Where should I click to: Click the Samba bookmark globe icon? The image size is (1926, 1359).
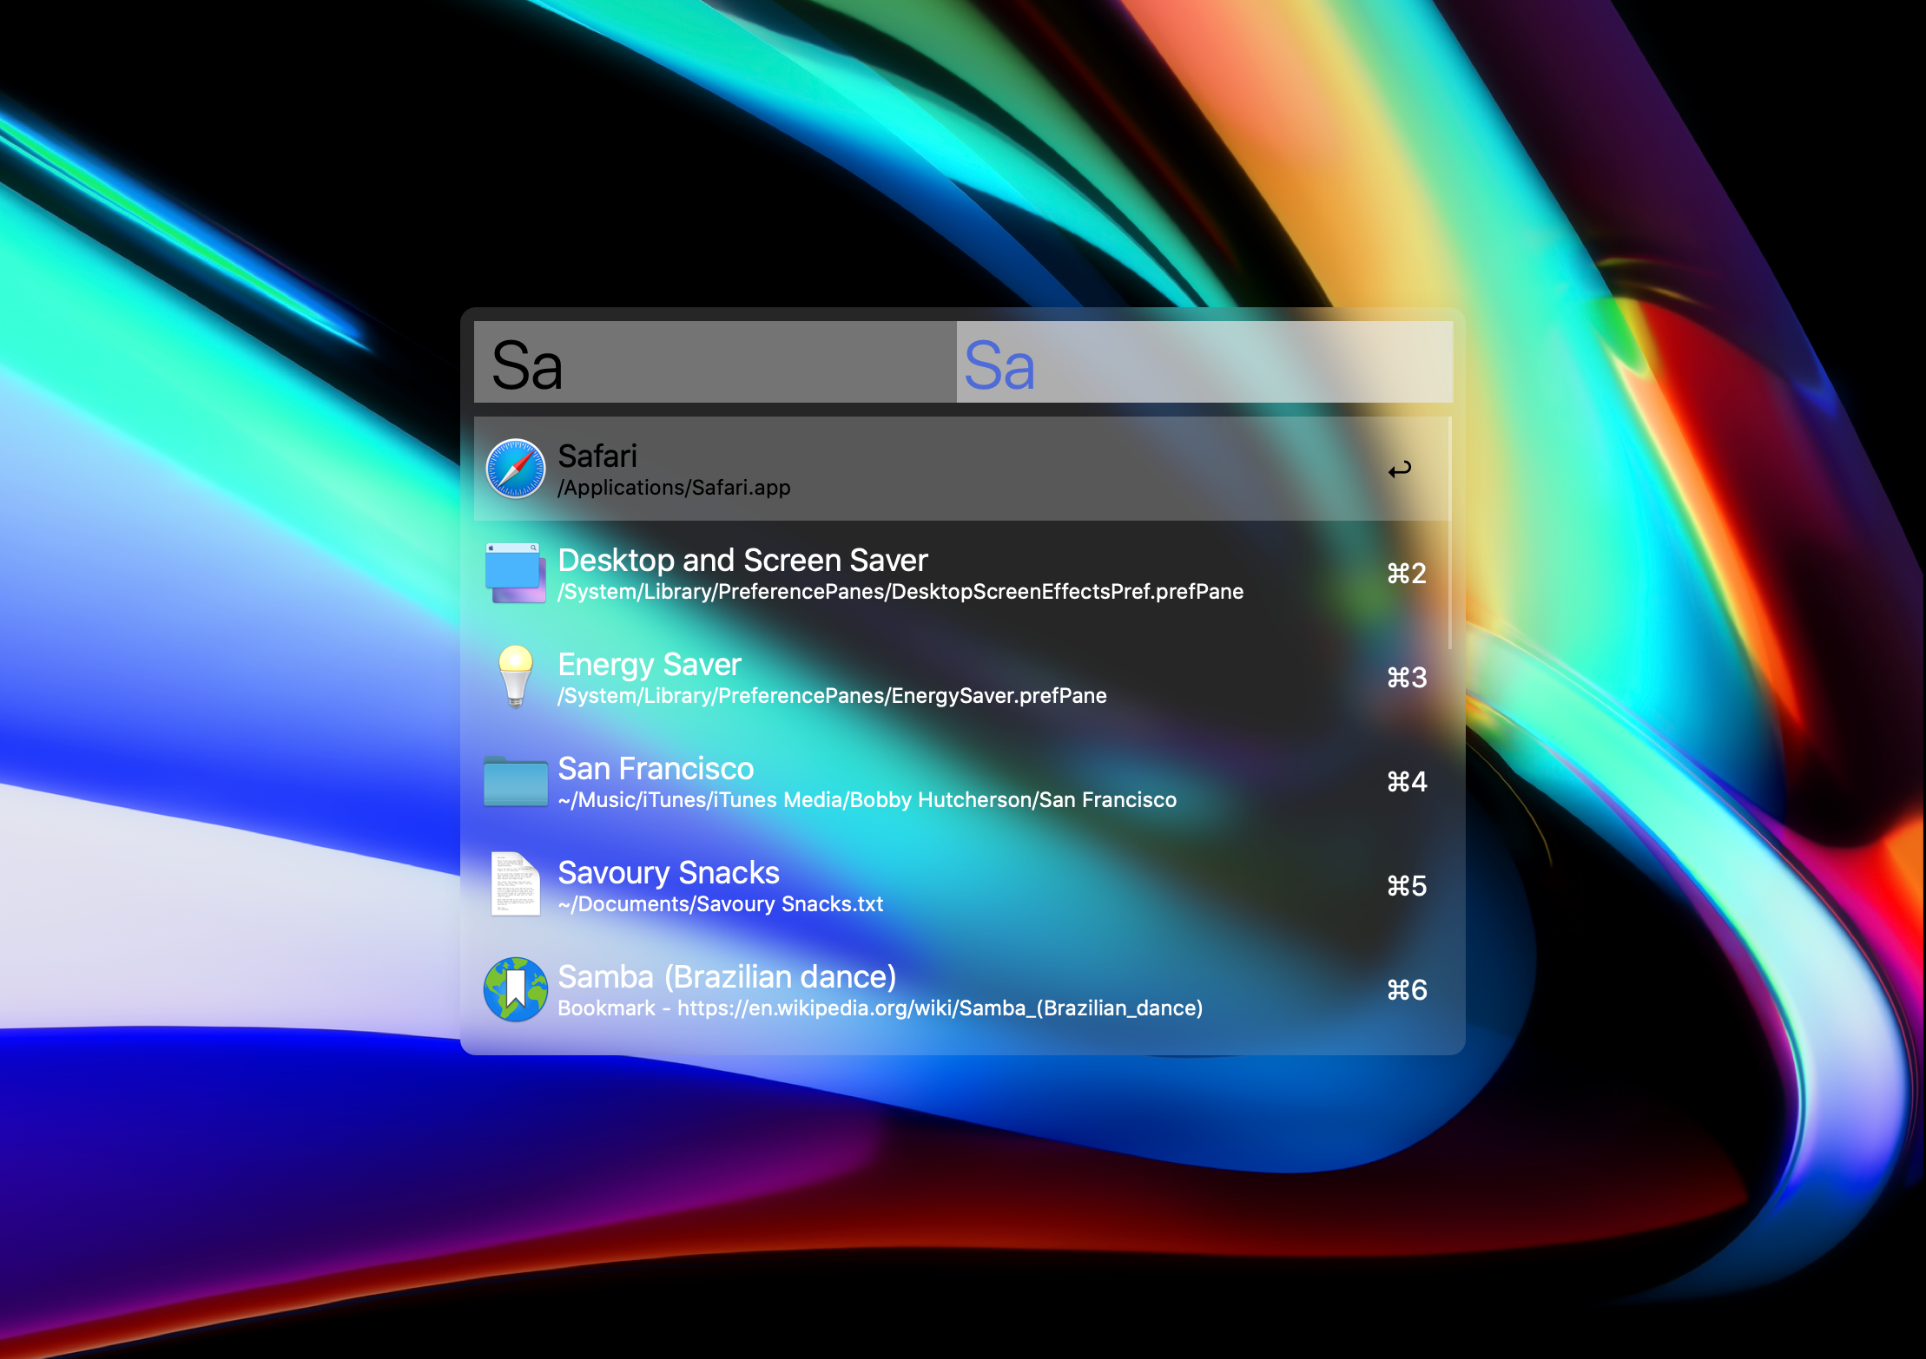(x=515, y=989)
